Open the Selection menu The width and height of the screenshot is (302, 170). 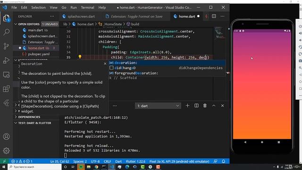pyautogui.click(x=38, y=8)
